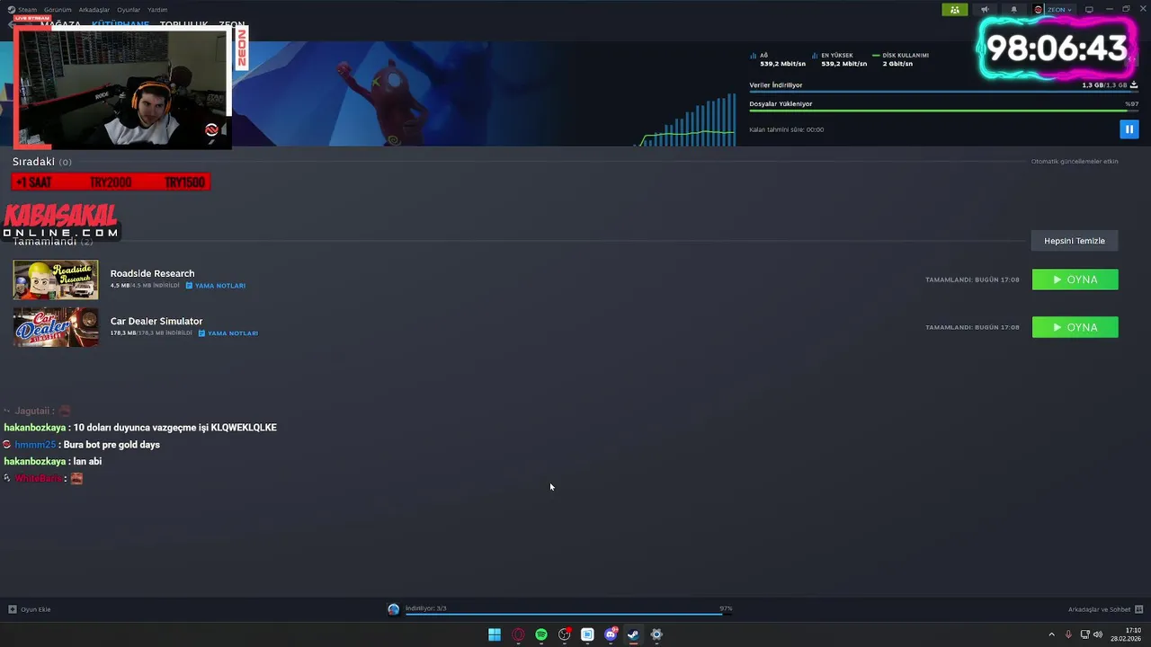
Task: Click Otomatik güncellemeler etkin text
Action: coord(1075,162)
